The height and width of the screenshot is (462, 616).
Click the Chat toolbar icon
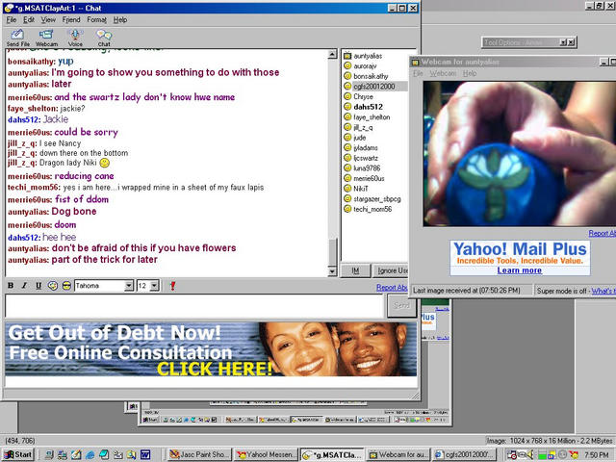(104, 38)
